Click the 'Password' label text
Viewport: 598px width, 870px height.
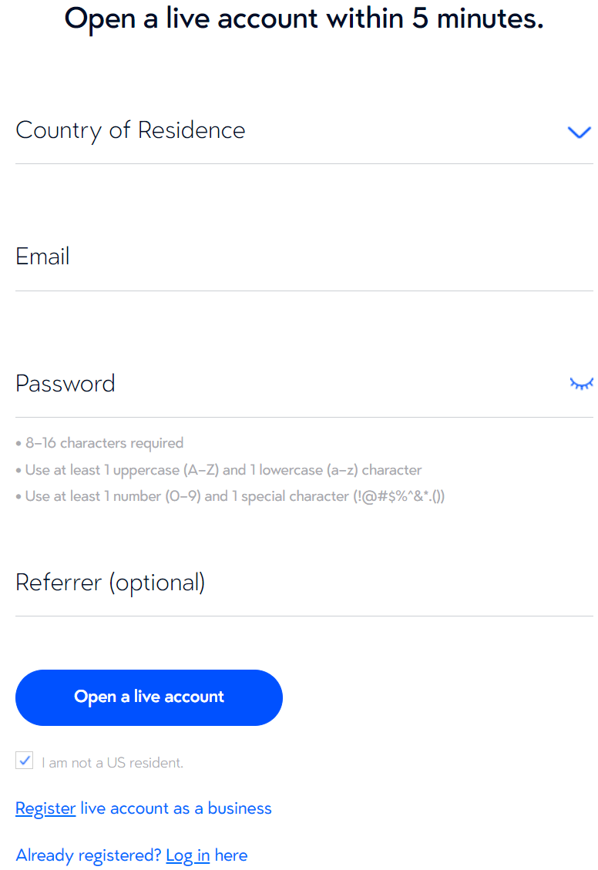[66, 384]
